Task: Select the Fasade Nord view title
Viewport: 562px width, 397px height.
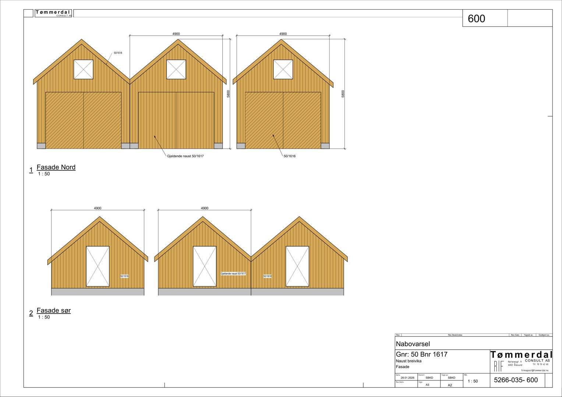Action: (x=56, y=167)
